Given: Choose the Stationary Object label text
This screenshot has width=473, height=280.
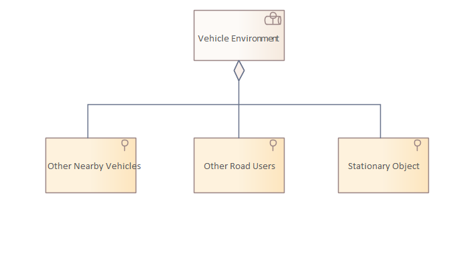Looking at the screenshot, I should tap(383, 166).
